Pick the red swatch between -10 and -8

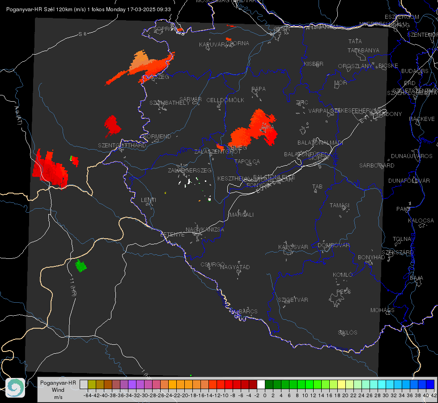click(229, 384)
